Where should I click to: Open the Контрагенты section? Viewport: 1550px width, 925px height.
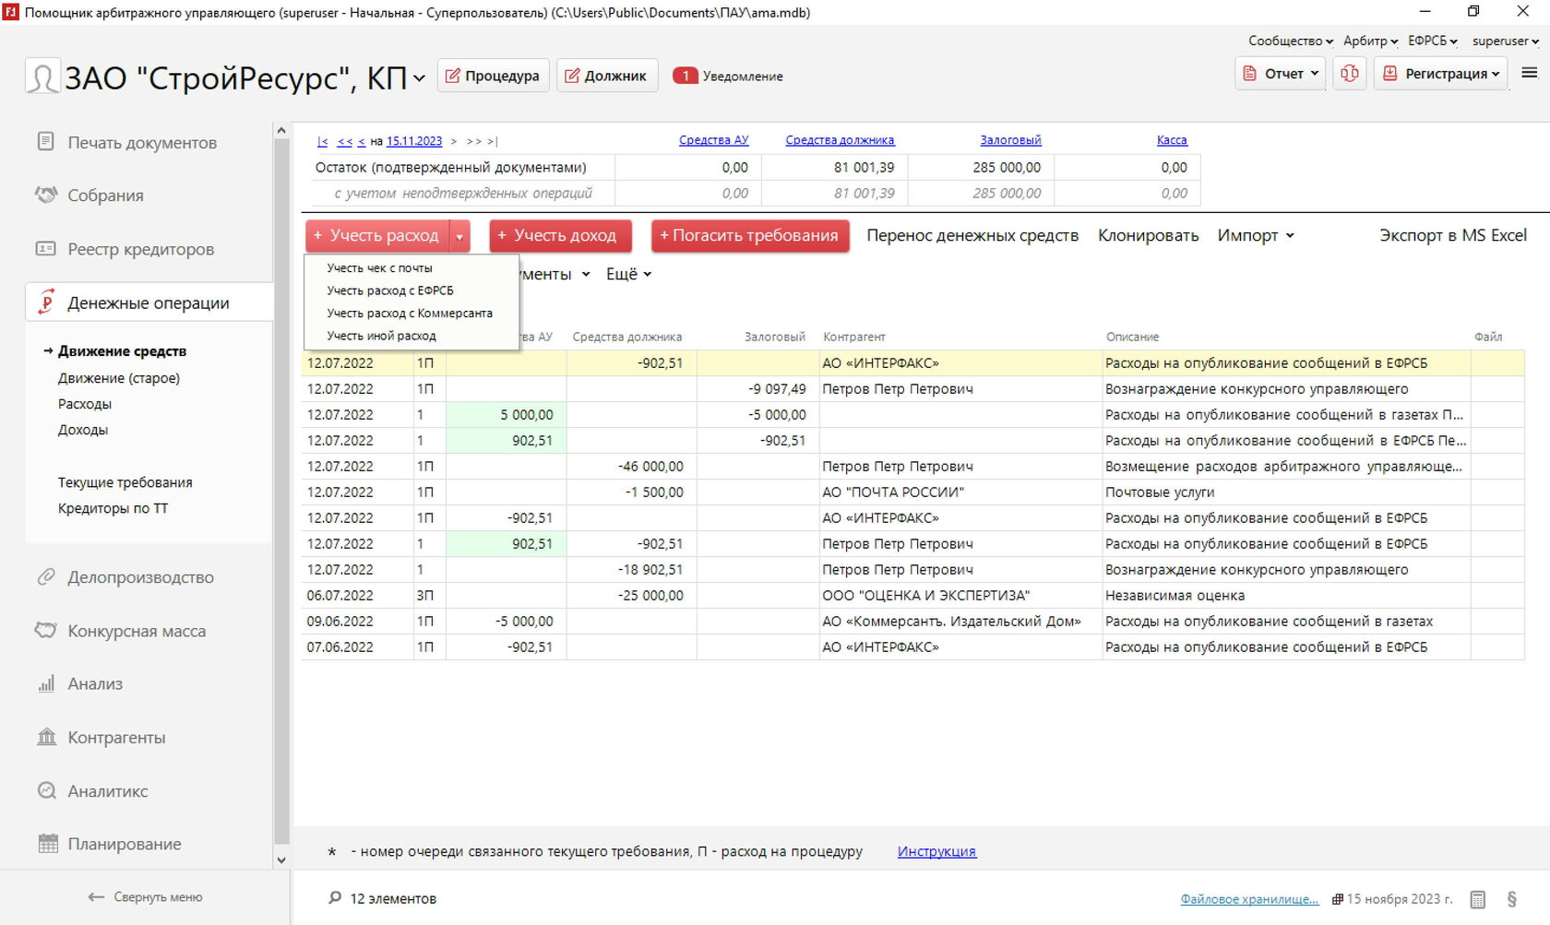pos(101,737)
